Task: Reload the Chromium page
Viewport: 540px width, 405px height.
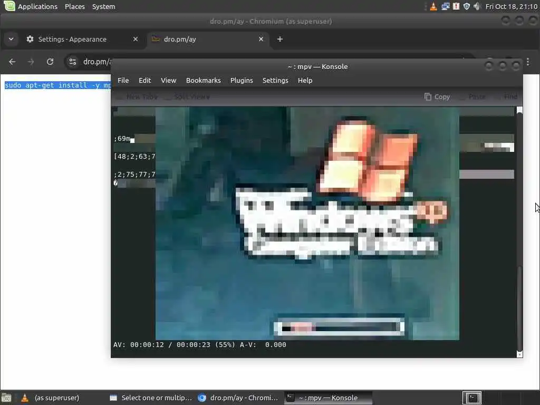Action: 50,62
